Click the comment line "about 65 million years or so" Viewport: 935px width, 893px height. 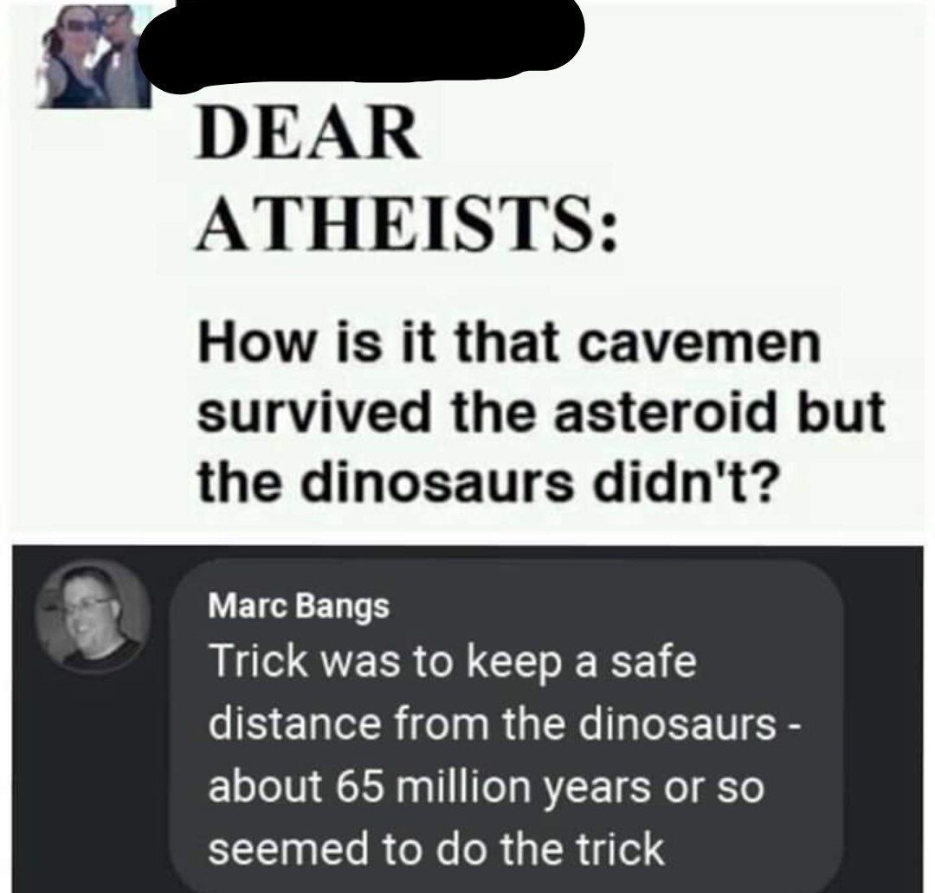[486, 787]
